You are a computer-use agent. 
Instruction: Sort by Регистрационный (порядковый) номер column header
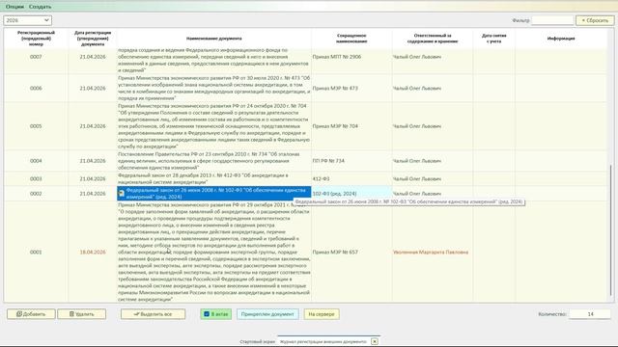pyautogui.click(x=36, y=39)
